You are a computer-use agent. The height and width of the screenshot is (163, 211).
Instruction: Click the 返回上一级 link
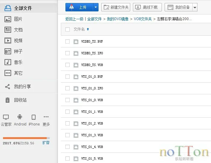point(74,19)
